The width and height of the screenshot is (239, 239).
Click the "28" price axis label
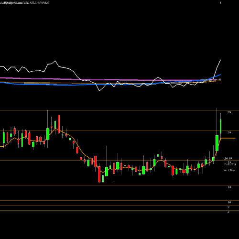tap(229, 112)
